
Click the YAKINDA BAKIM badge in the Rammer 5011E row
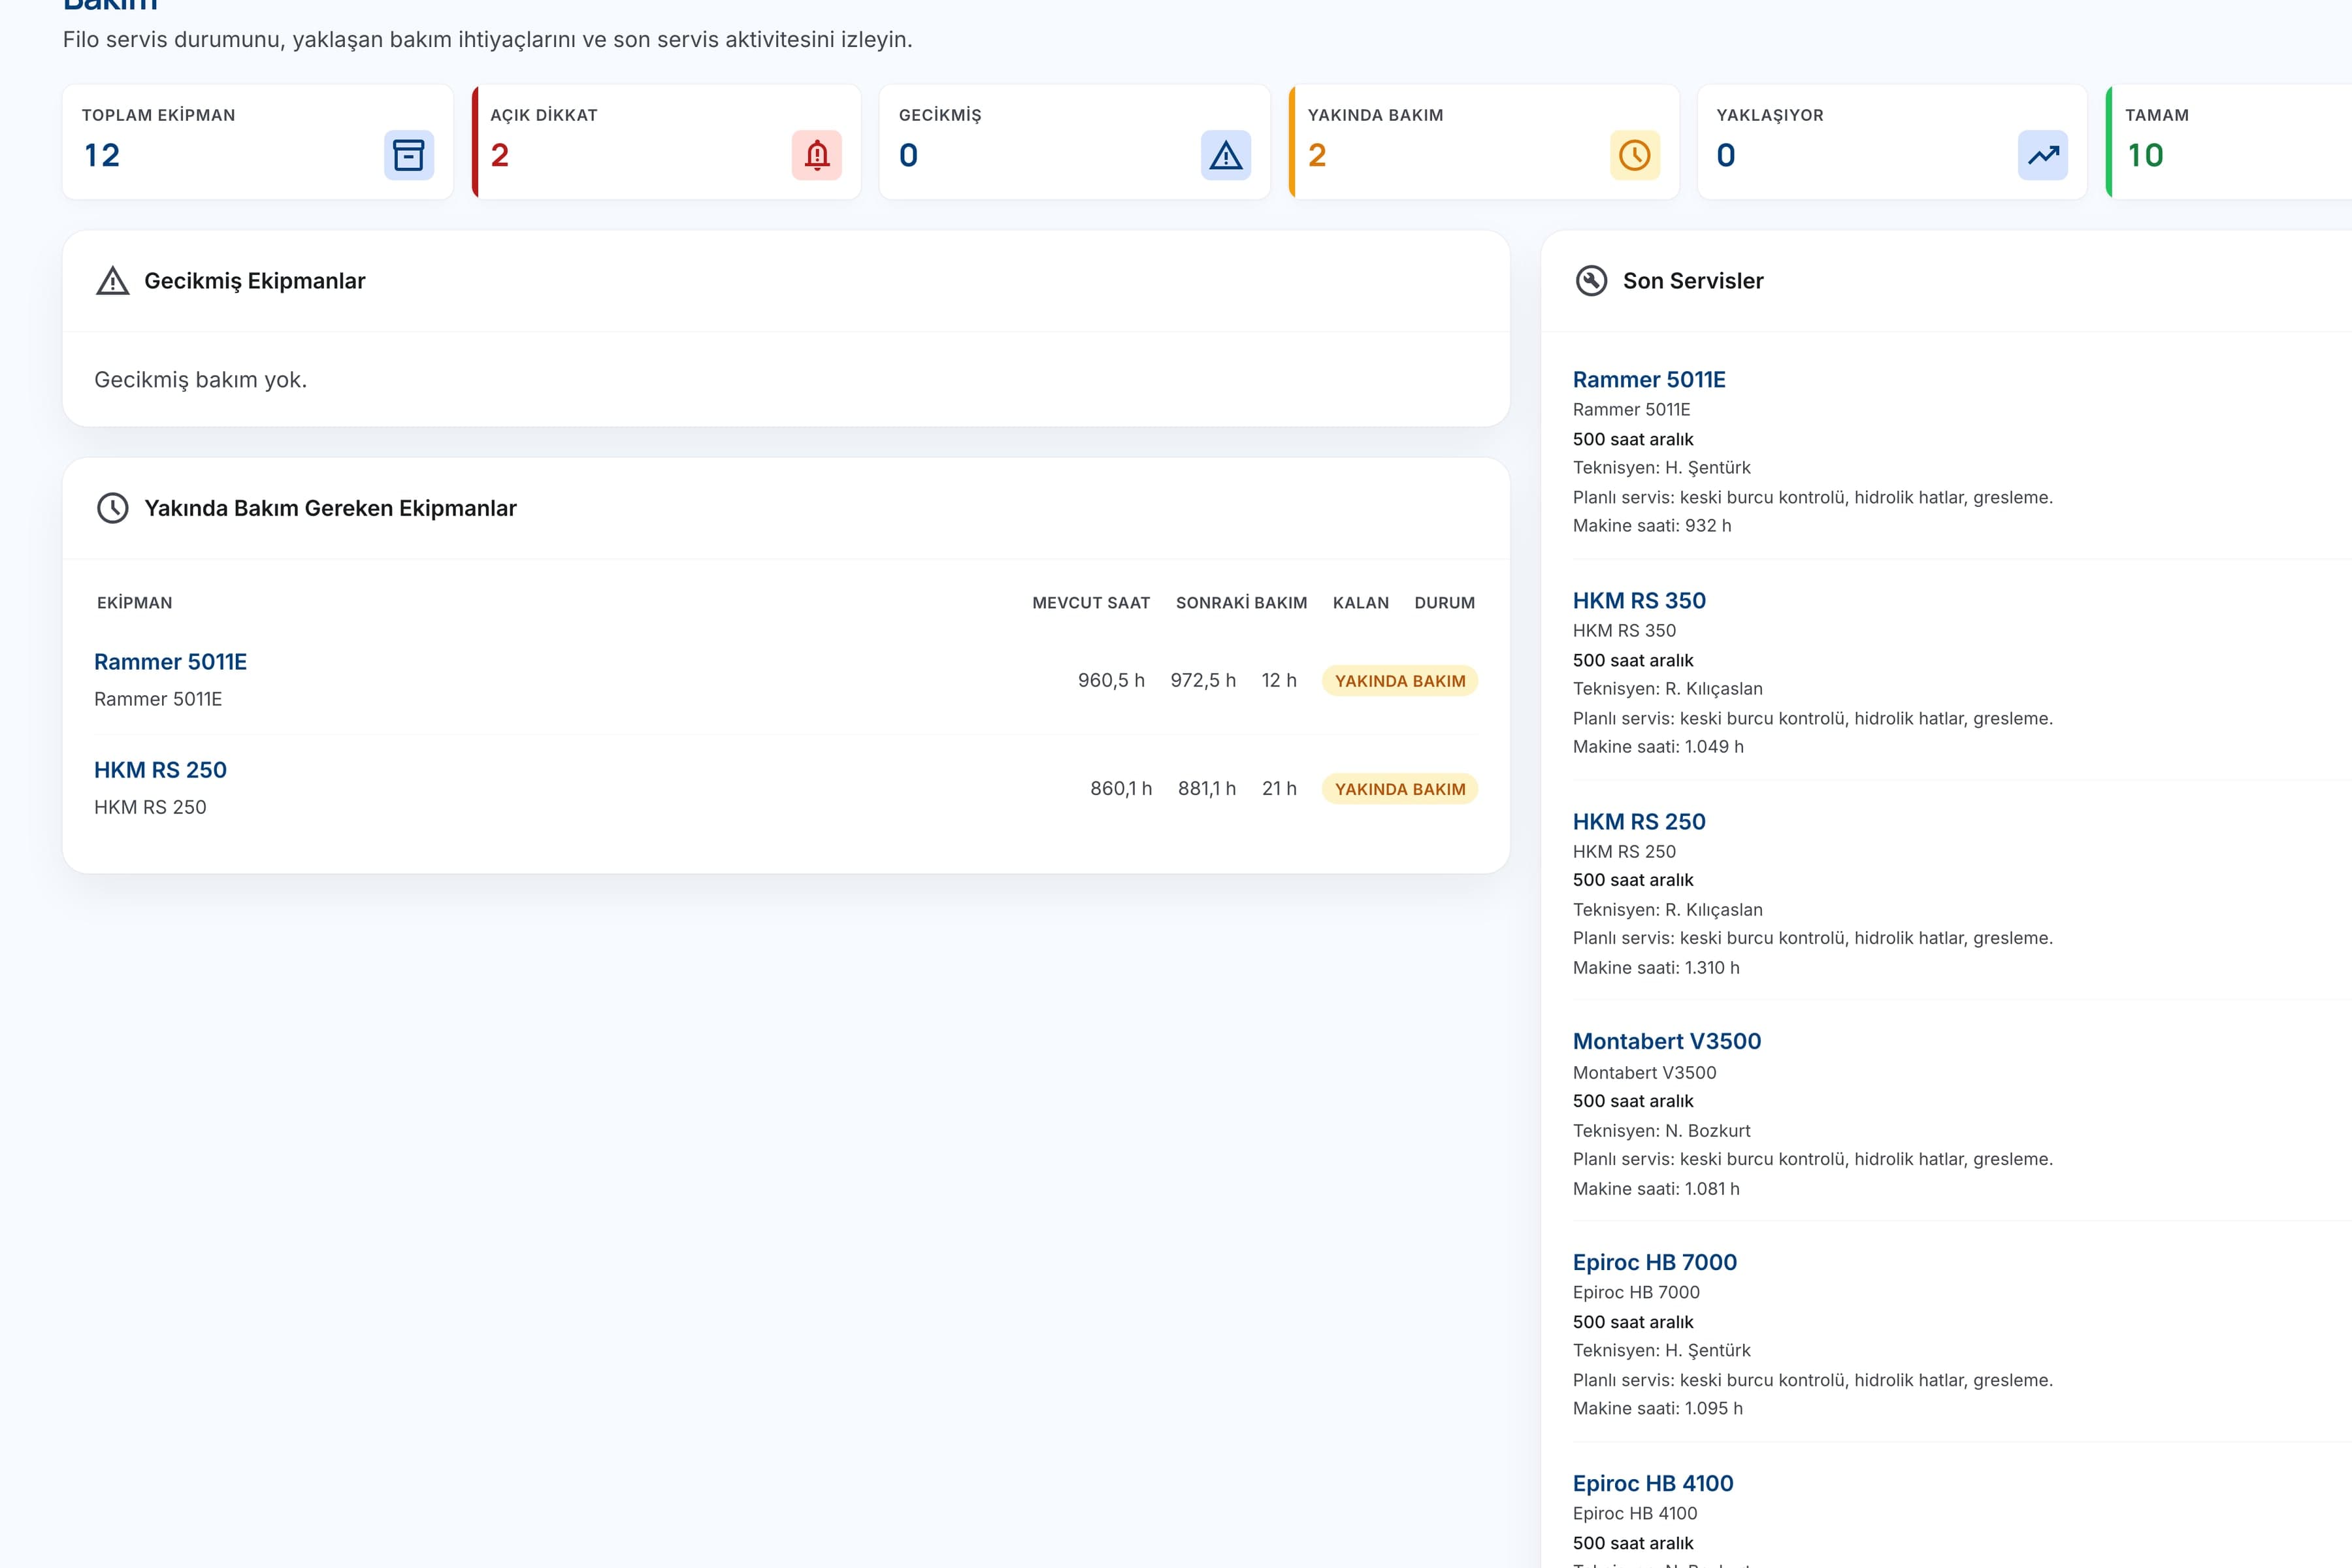(x=1400, y=681)
